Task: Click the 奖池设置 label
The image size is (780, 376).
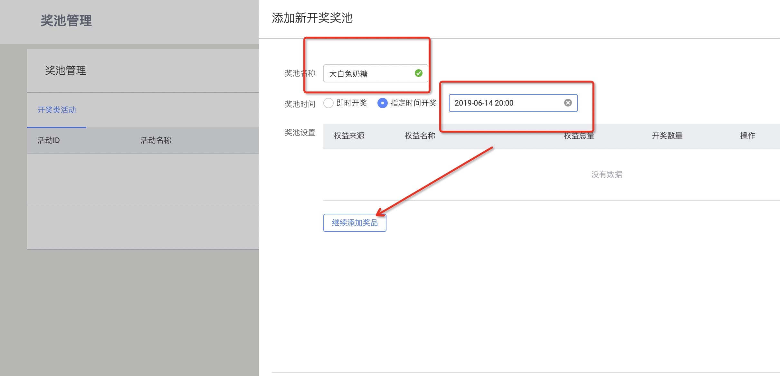Action: pos(300,132)
